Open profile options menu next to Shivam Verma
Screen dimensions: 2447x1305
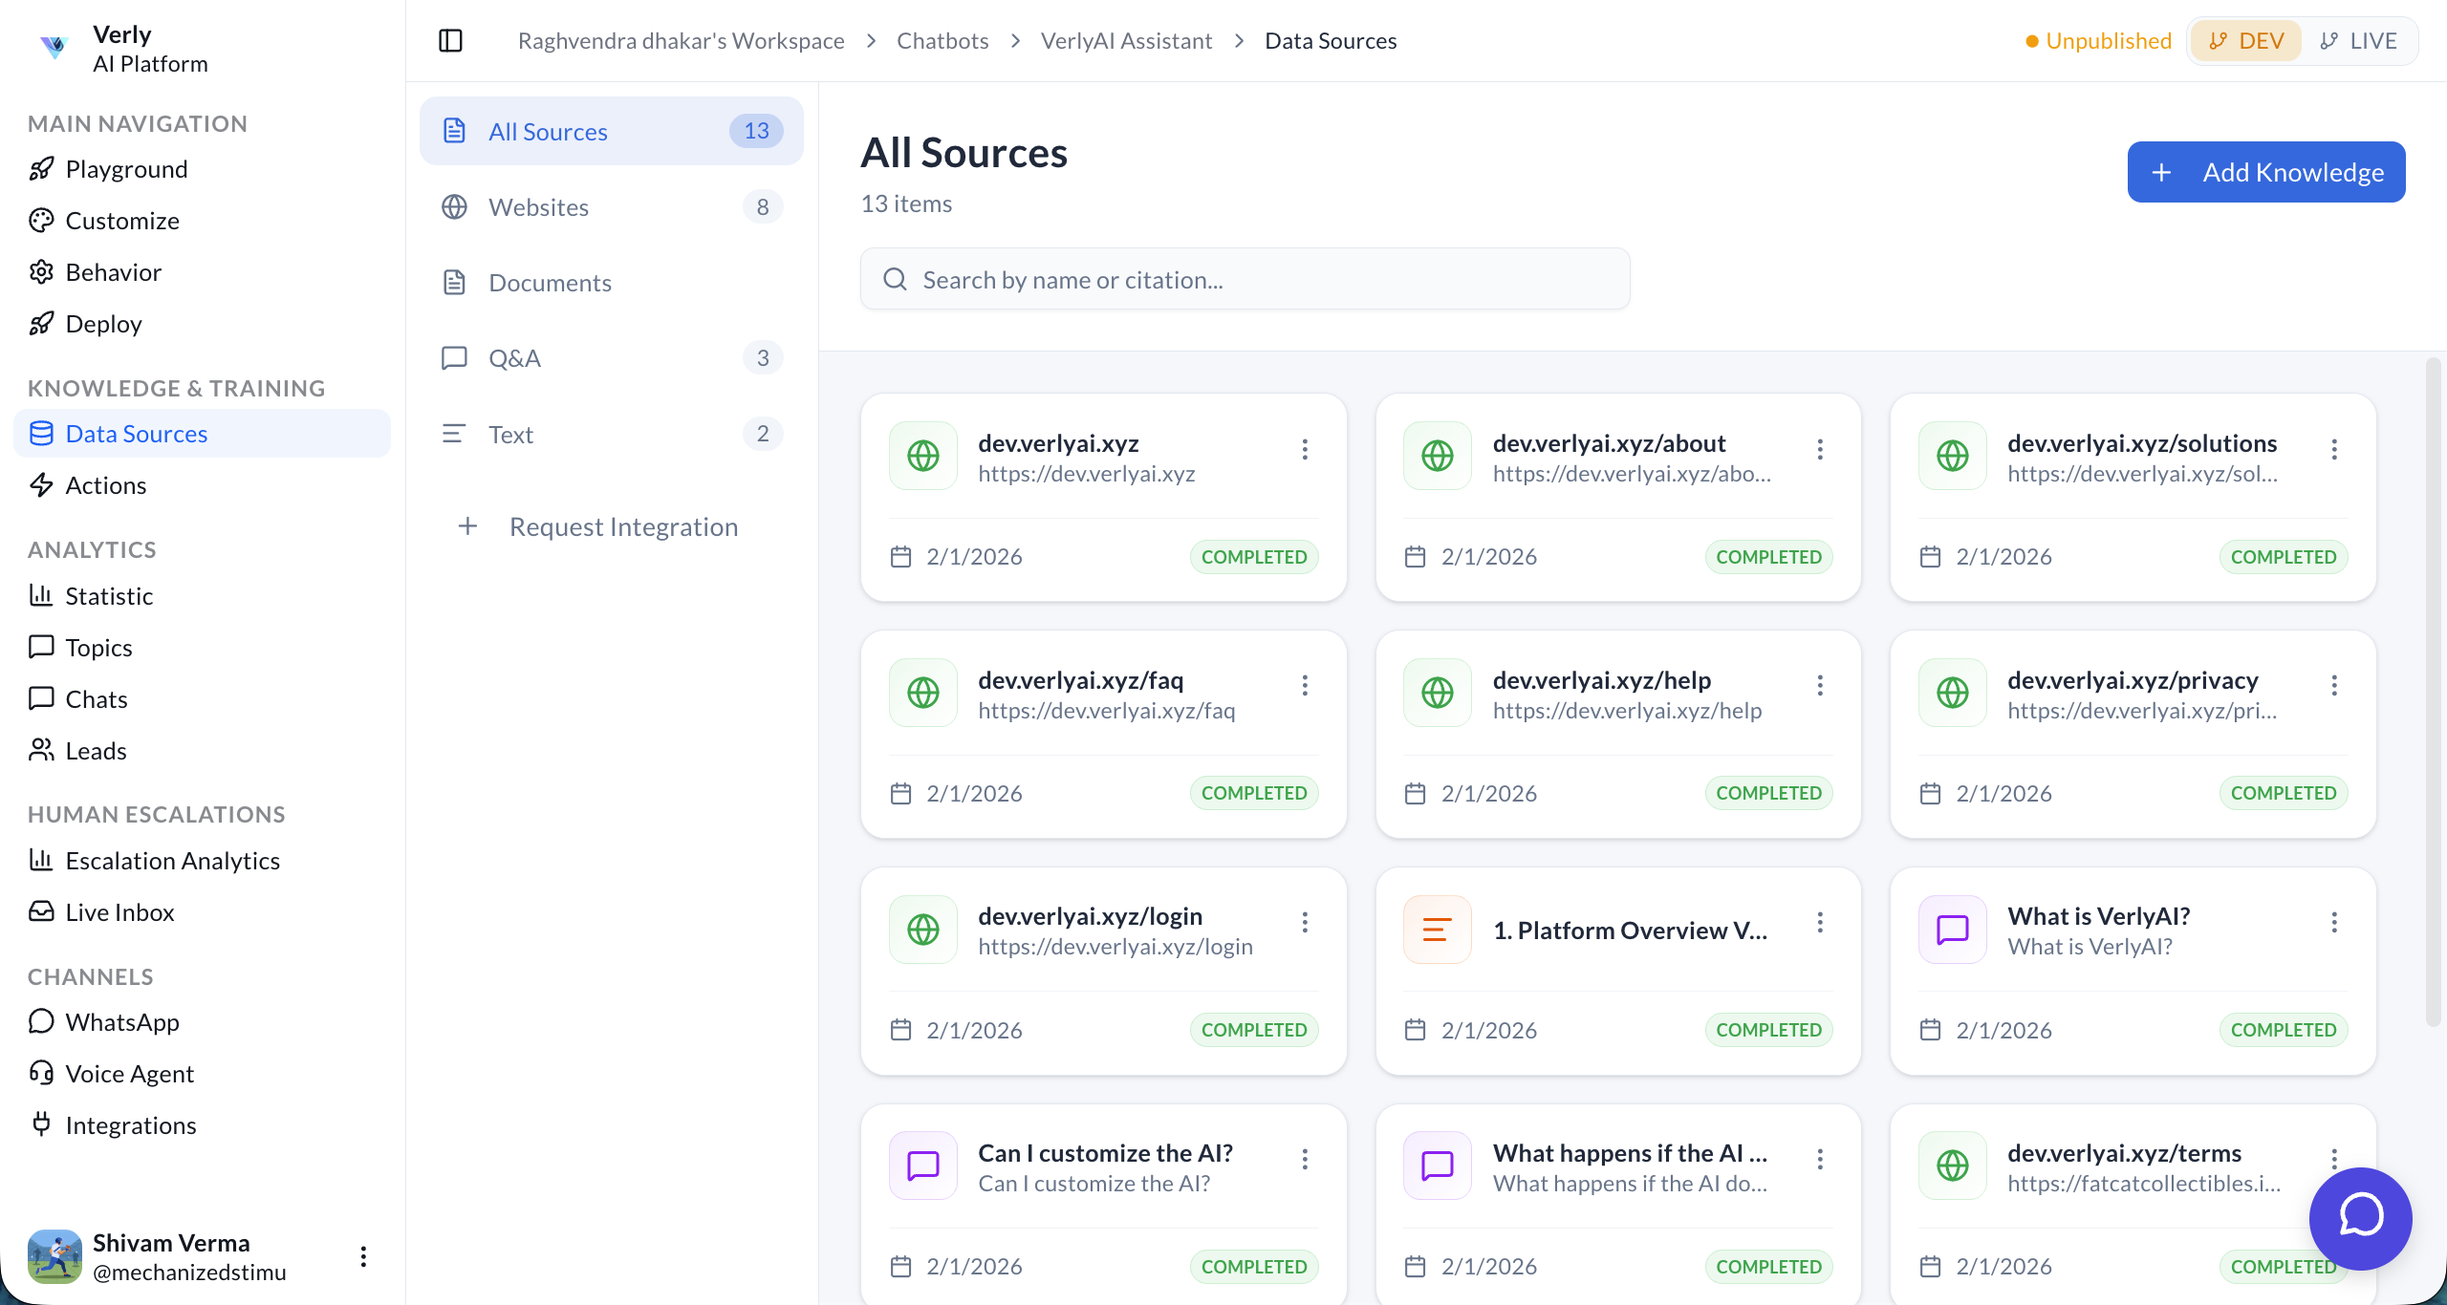point(362,1256)
